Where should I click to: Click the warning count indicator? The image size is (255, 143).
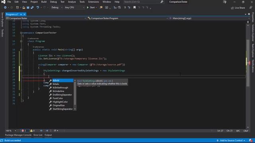[x=32, y=131]
